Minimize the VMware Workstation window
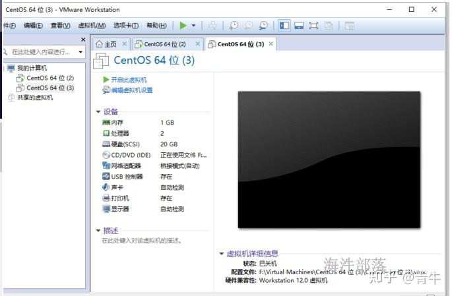The image size is (452, 296). pos(389,9)
